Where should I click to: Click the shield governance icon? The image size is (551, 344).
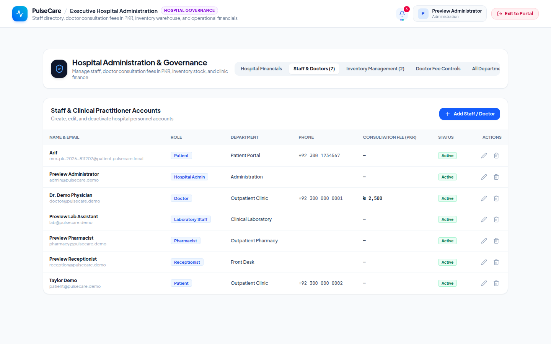click(x=59, y=69)
